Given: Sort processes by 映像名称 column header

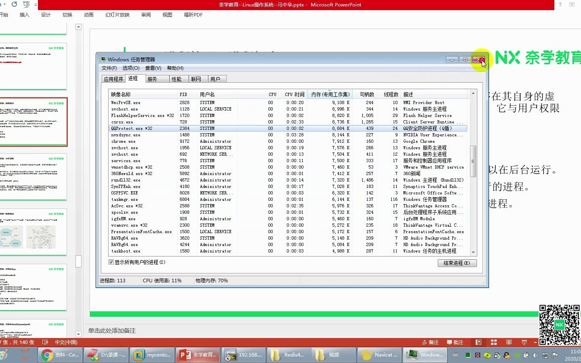Looking at the screenshot, I should pyautogui.click(x=143, y=94).
